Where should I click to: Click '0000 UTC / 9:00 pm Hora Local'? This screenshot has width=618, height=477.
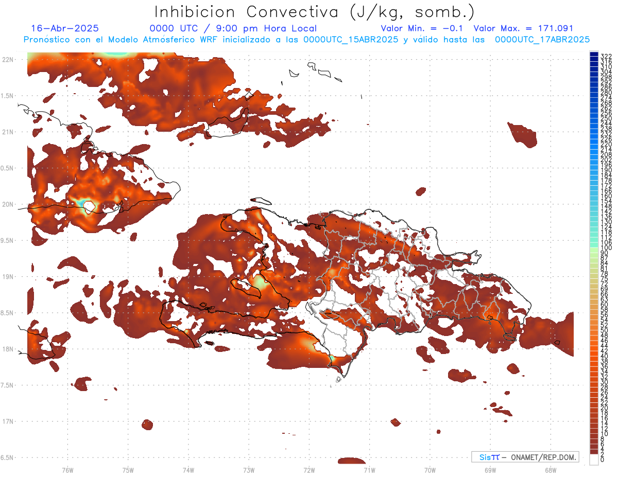click(x=233, y=28)
